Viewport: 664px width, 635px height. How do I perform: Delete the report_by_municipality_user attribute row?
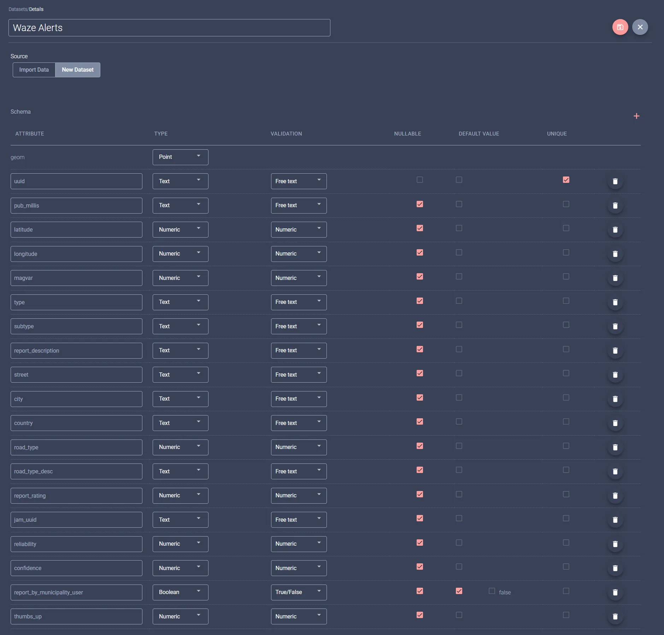[615, 592]
